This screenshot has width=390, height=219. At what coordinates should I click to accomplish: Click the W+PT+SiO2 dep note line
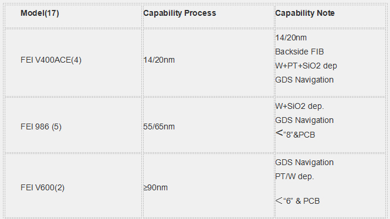[306, 66]
